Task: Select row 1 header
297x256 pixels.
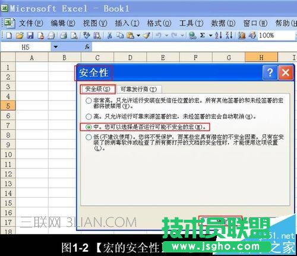Action: coord(8,67)
